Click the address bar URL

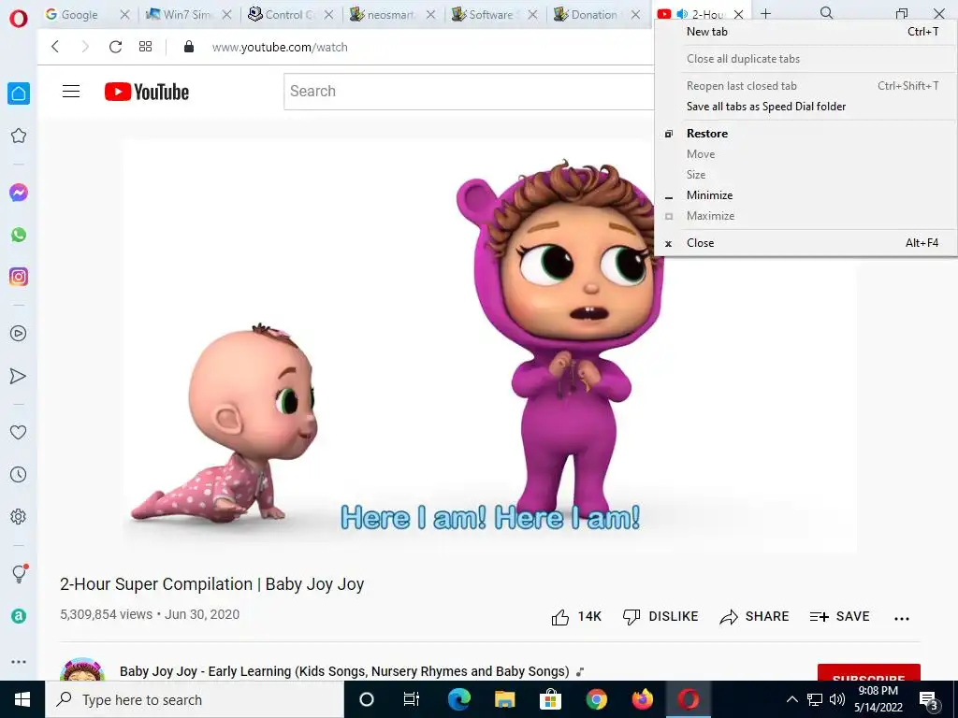pyautogui.click(x=280, y=47)
